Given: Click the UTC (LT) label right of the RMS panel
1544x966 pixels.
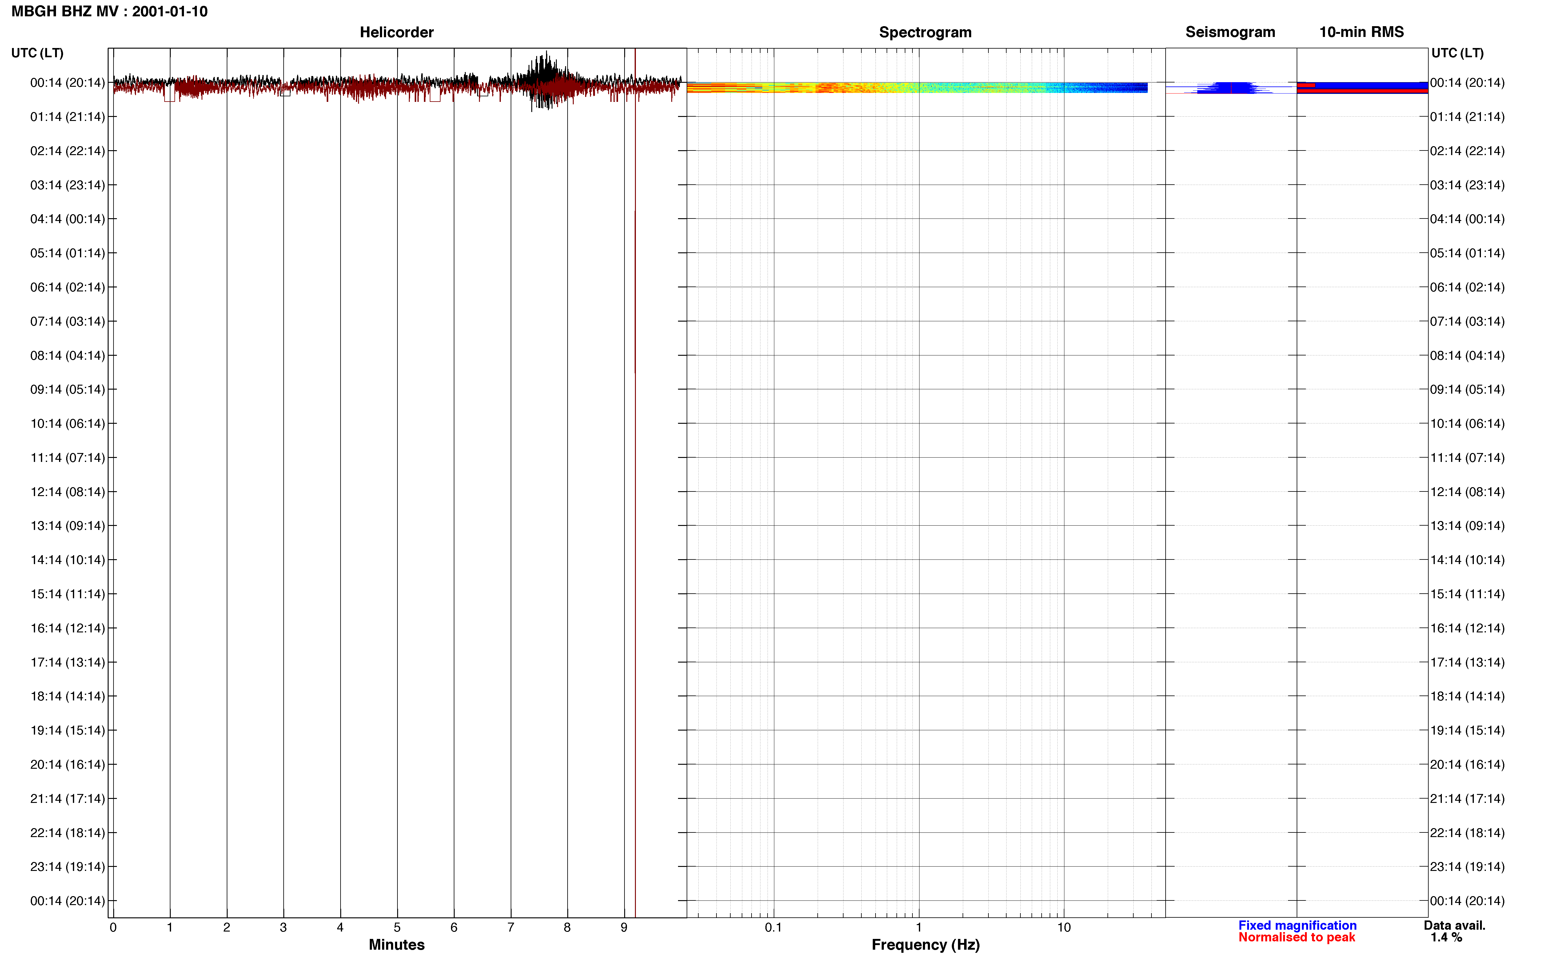Looking at the screenshot, I should tap(1457, 53).
